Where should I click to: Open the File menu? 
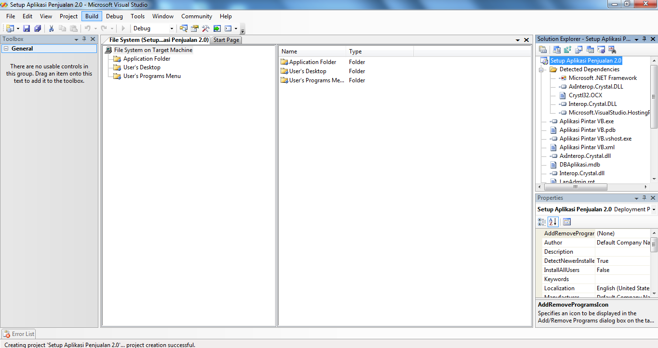(x=11, y=16)
